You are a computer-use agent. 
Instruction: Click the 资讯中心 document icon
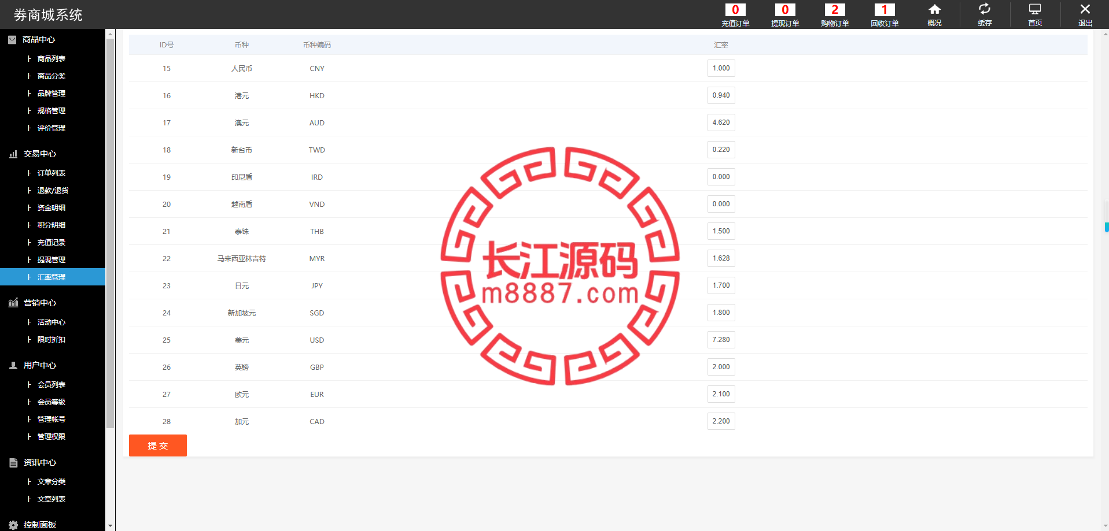pos(13,462)
